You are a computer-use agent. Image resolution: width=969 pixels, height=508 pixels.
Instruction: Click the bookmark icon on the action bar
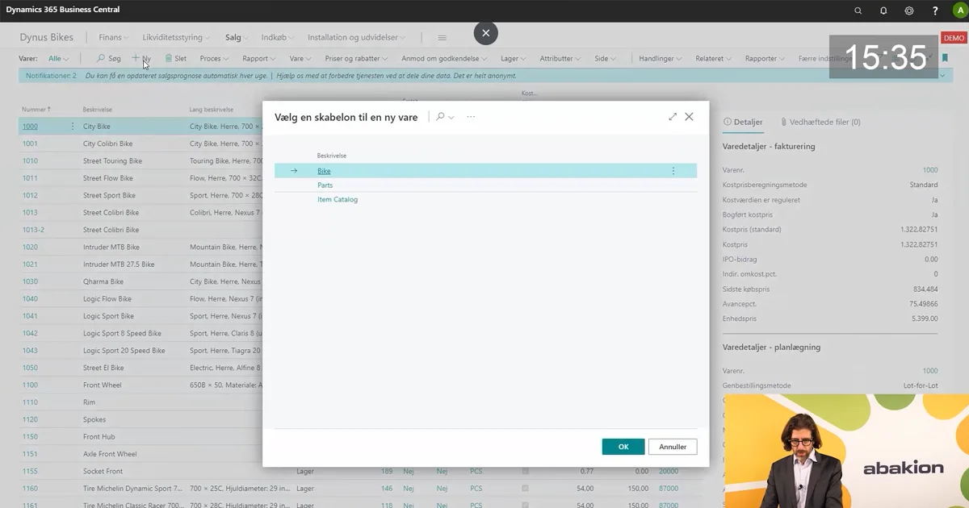pos(944,58)
